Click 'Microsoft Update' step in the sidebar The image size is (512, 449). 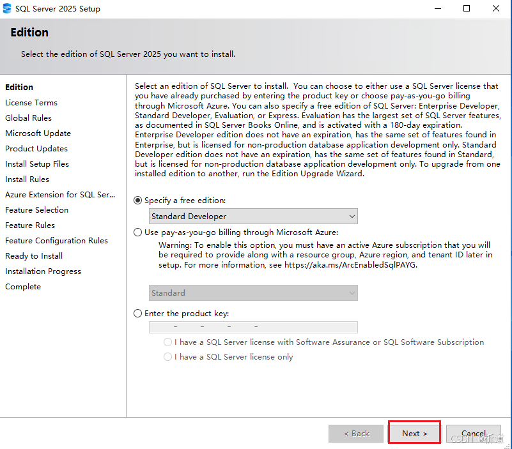pyautogui.click(x=38, y=133)
